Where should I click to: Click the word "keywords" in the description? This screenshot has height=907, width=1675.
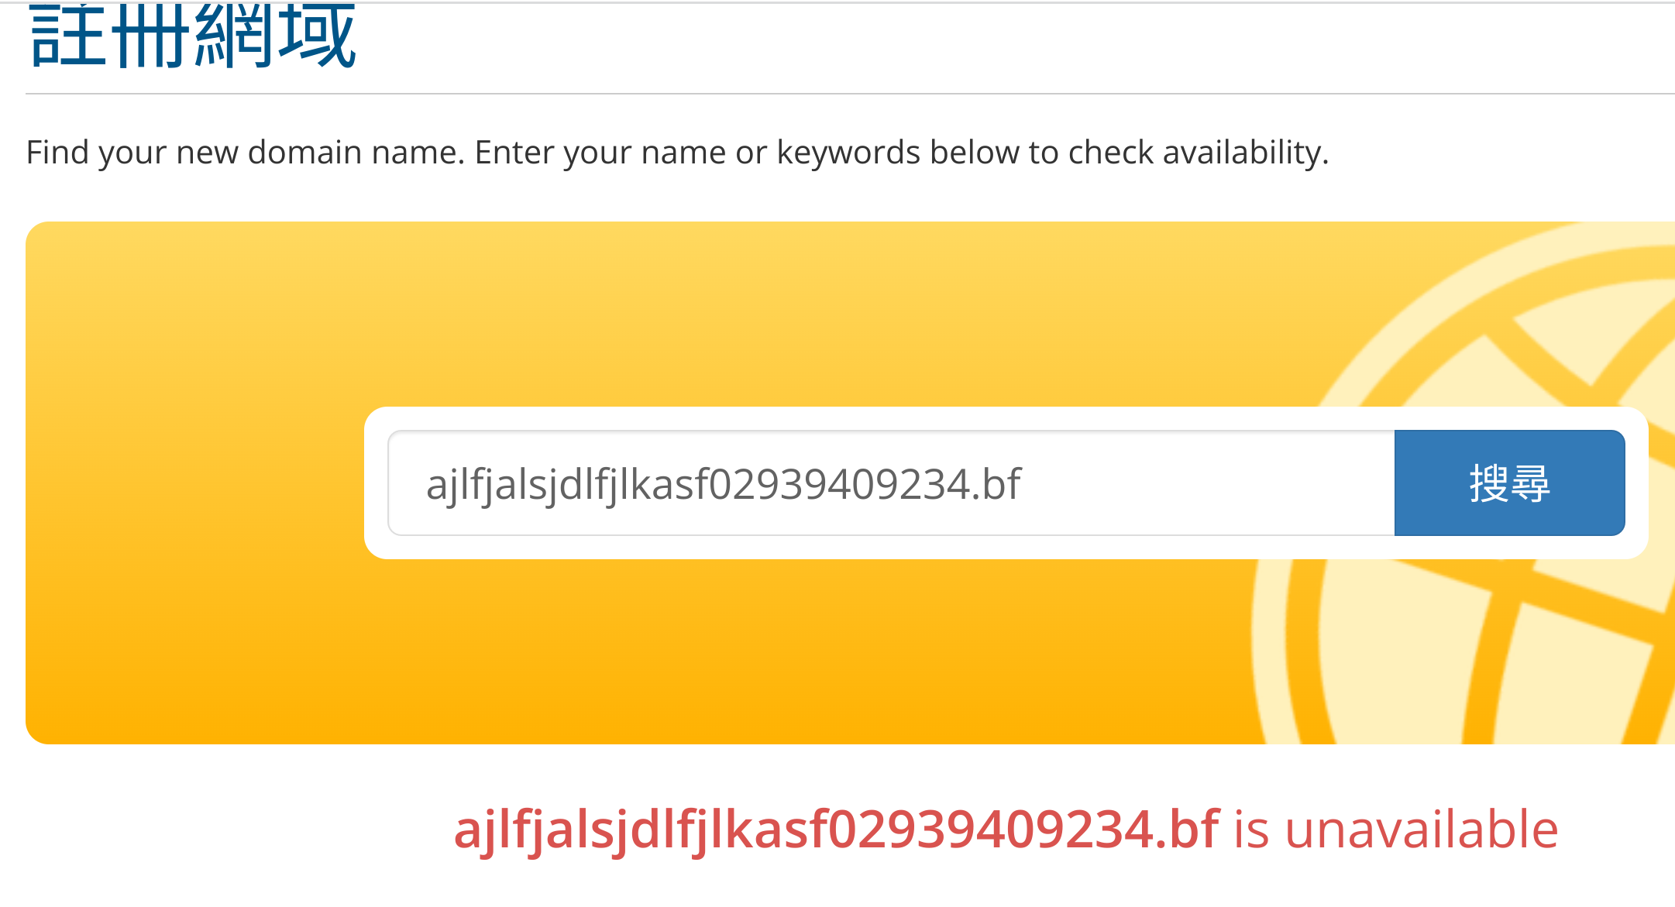coord(848,153)
